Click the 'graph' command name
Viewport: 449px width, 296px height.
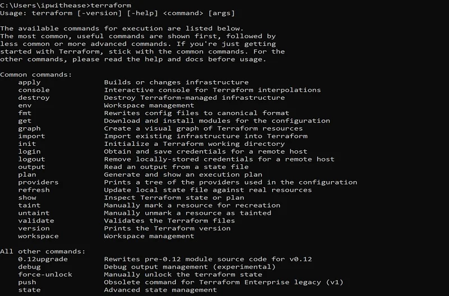[x=29, y=128]
